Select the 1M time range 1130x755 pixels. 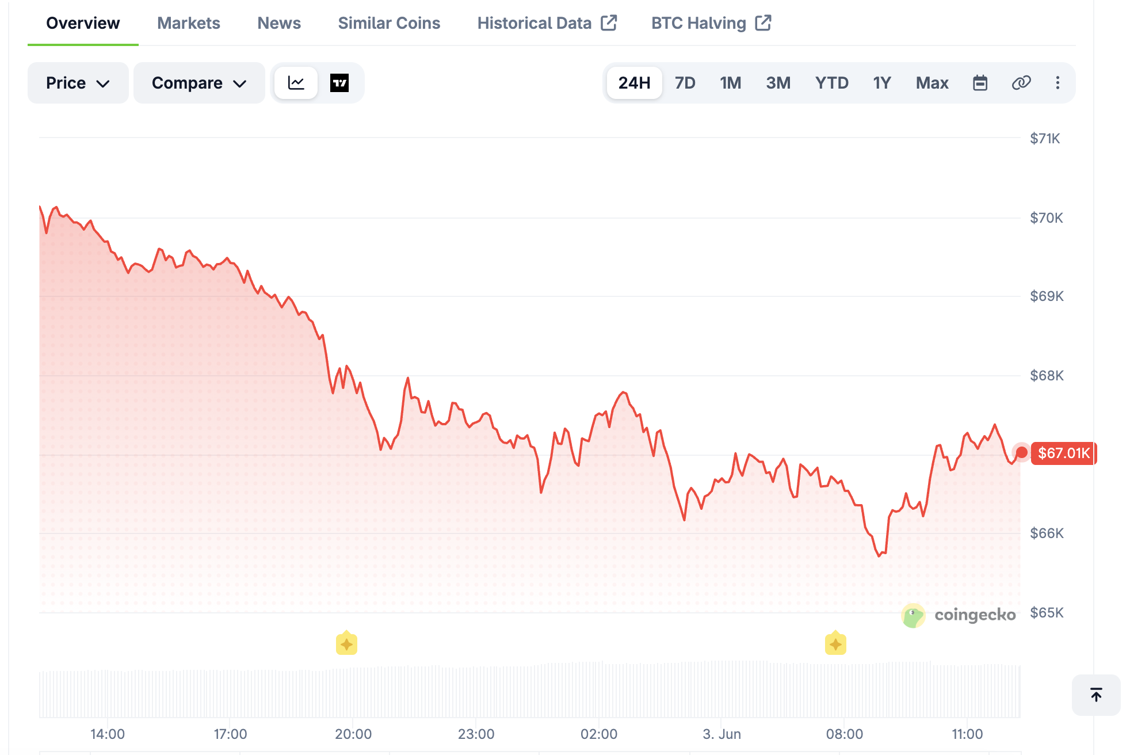[730, 83]
